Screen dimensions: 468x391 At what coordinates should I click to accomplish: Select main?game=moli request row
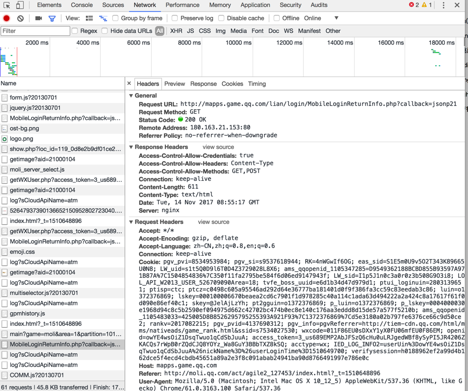click(62, 334)
